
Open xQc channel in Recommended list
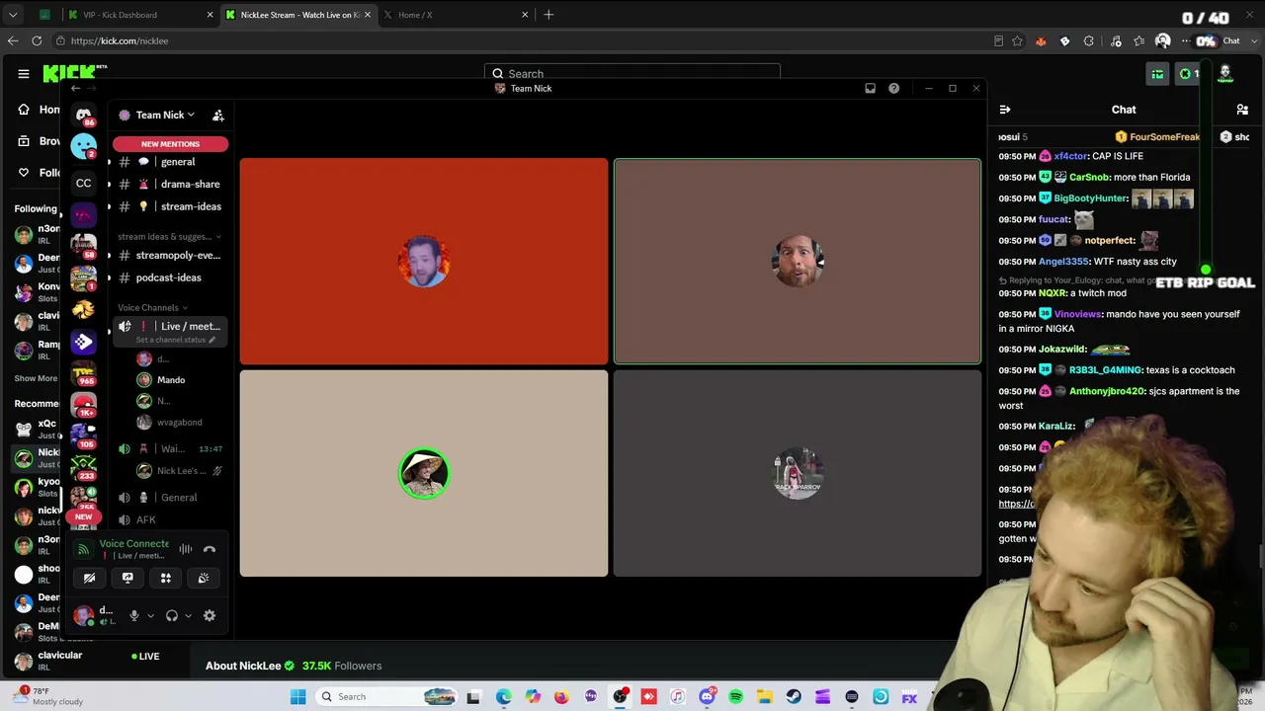point(36,429)
